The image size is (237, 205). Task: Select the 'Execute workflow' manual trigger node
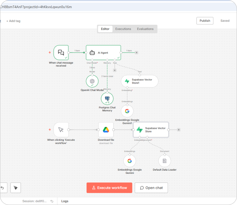pyautogui.click(x=61, y=130)
